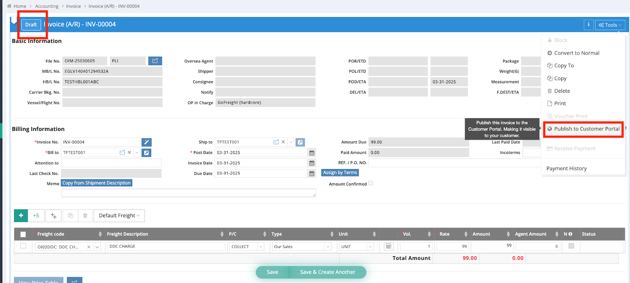The height and width of the screenshot is (283, 630).
Task: Open the file link icon next to PLI
Action: 155,61
